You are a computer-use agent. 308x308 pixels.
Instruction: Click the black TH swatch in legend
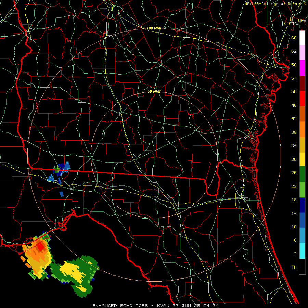302,266
